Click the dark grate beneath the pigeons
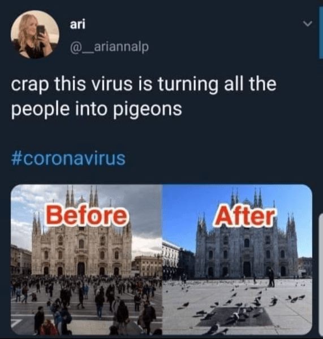Screen dimensions: 323x339 pos(235,316)
